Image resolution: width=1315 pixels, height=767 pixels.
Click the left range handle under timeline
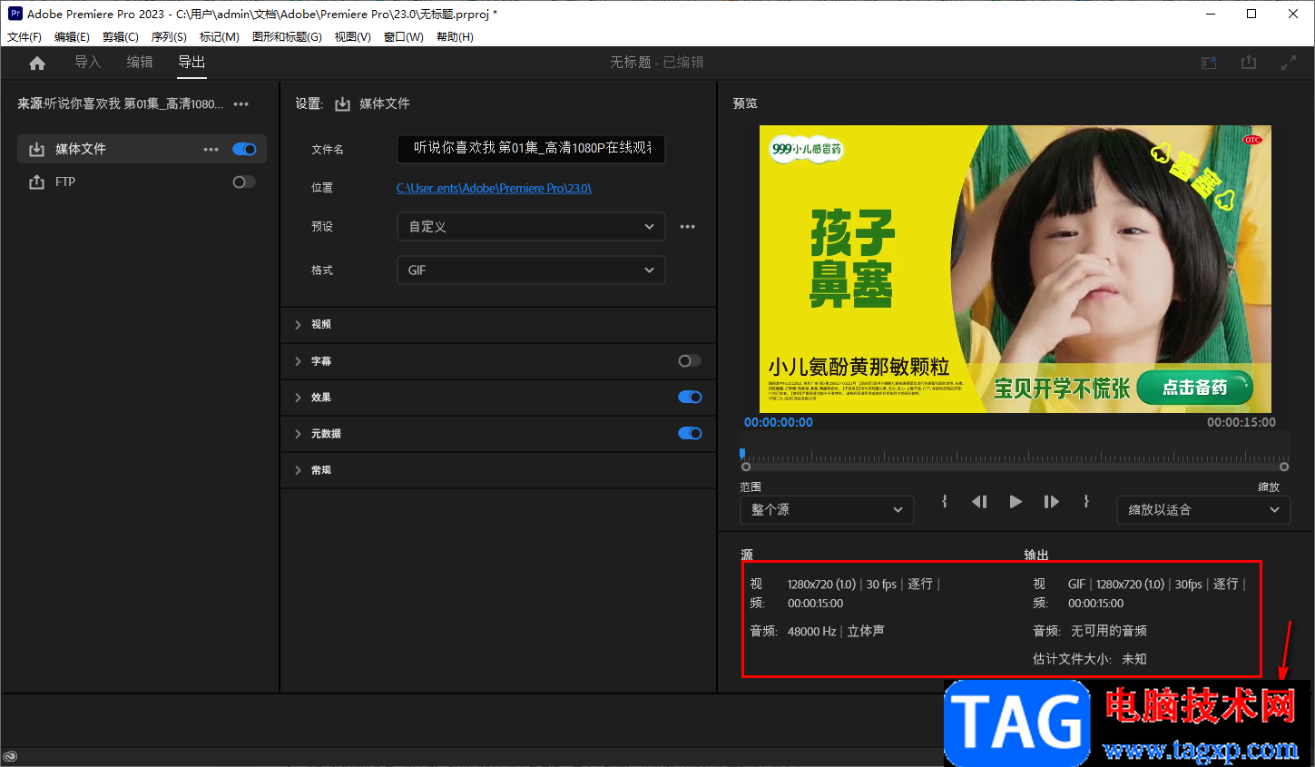[746, 467]
